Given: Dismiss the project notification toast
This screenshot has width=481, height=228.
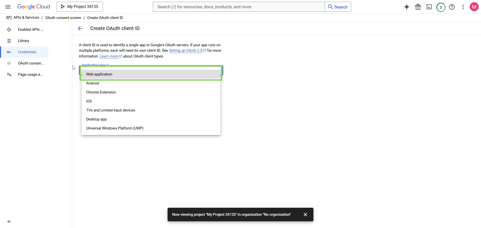Looking at the screenshot, I should coord(305,214).
